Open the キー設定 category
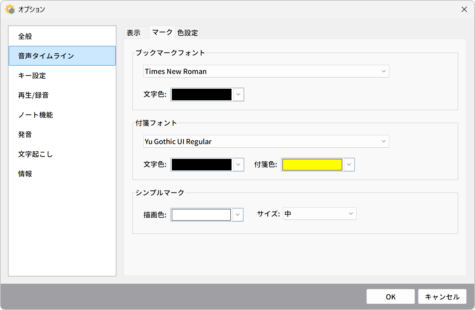Screen dimensions: 475x310 point(62,75)
